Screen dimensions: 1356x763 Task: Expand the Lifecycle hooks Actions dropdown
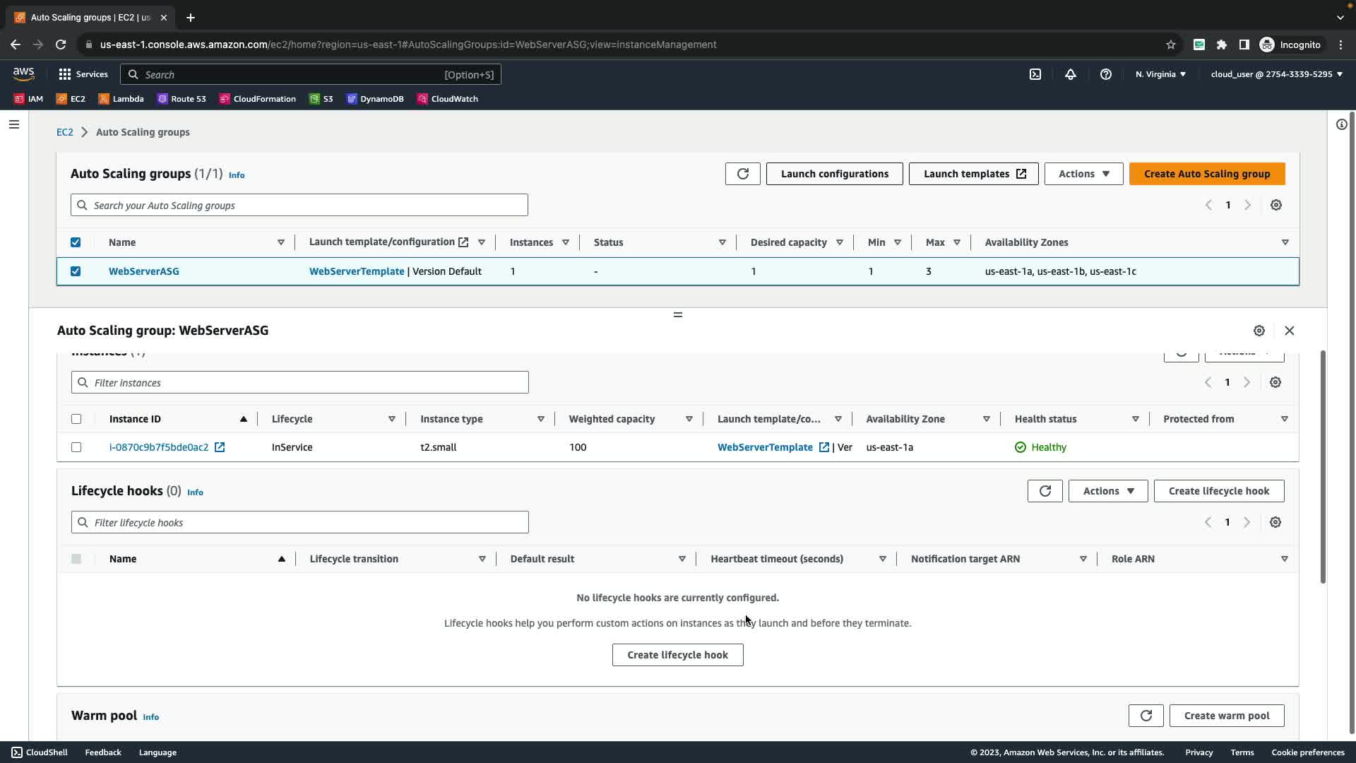(1107, 491)
